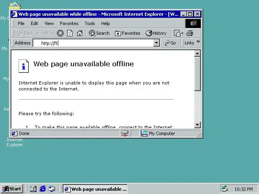Select the Web page unavailable taskbar button
Image resolution: width=259 pixels, height=194 pixels.
[x=95, y=189]
